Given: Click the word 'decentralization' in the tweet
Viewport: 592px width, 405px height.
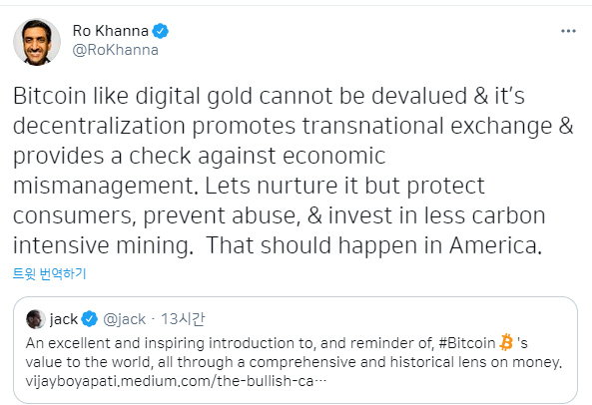Looking at the screenshot, I should 99,126.
